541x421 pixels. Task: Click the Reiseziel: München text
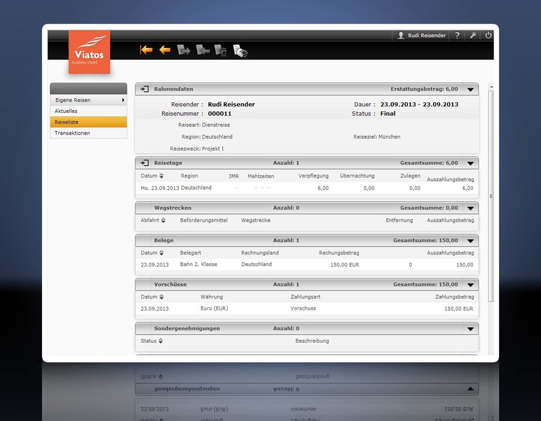click(377, 137)
